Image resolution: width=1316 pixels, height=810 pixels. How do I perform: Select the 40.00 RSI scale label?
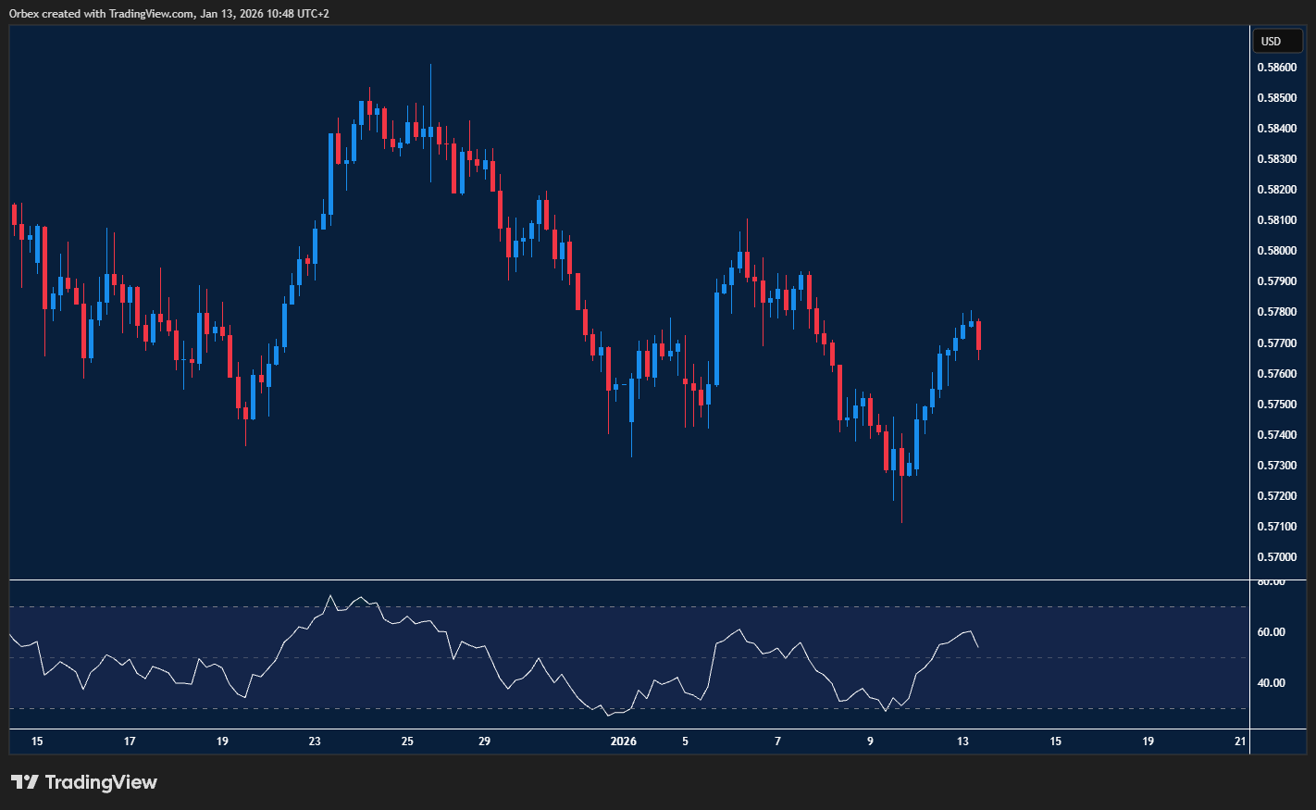(x=1272, y=683)
